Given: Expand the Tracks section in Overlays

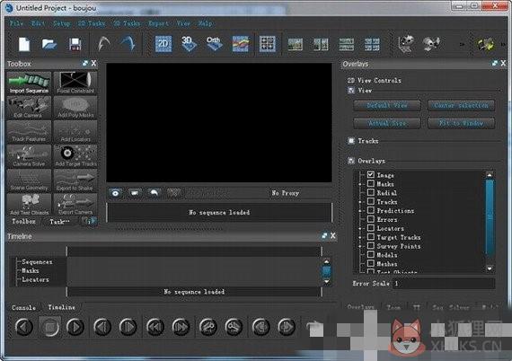Looking at the screenshot, I should click(351, 141).
